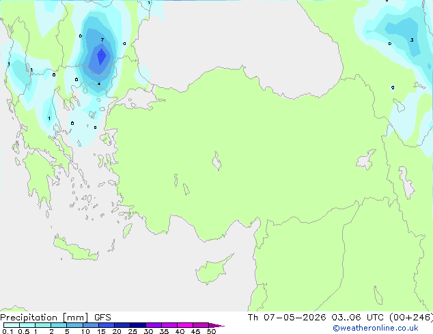433x334 pixels.
Task: Click the island of Crete
Action: tap(76, 250)
